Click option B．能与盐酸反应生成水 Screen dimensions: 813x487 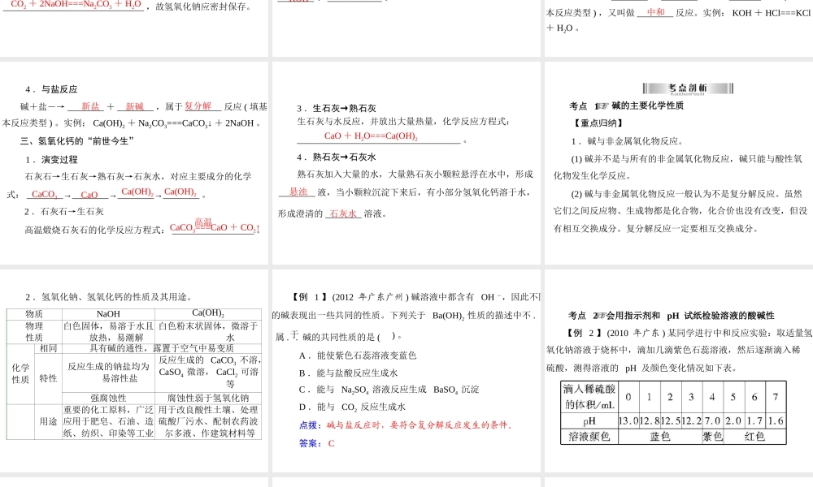coord(349,373)
